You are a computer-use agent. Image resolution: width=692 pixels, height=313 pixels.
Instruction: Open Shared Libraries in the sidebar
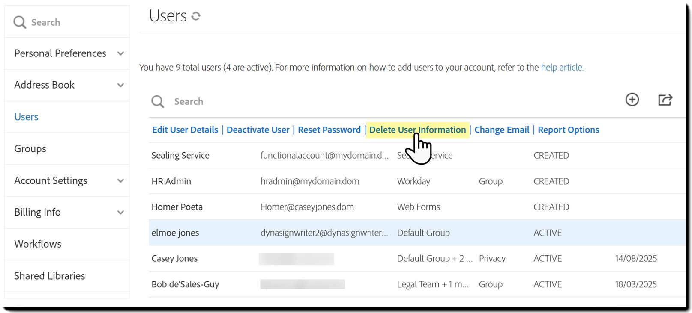(49, 276)
